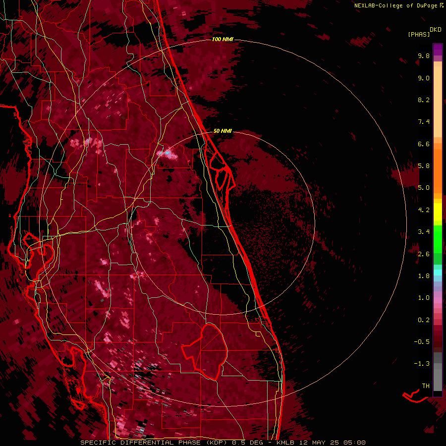The width and height of the screenshot is (446, 446).
Task: Click the 7.4 value on the scale
Action: 424,122
